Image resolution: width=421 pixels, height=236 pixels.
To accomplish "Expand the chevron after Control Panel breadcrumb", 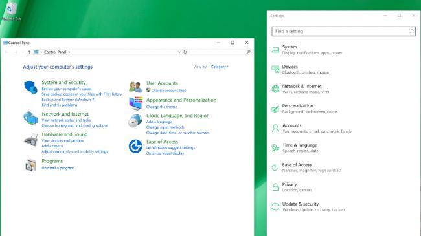I will click(x=69, y=52).
